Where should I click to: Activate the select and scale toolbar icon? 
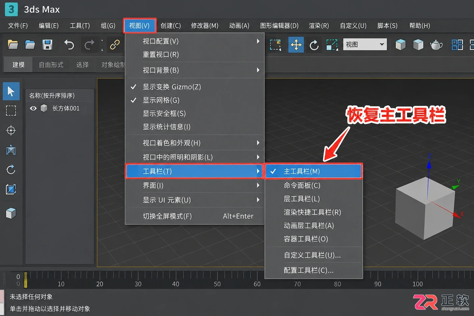coord(332,45)
